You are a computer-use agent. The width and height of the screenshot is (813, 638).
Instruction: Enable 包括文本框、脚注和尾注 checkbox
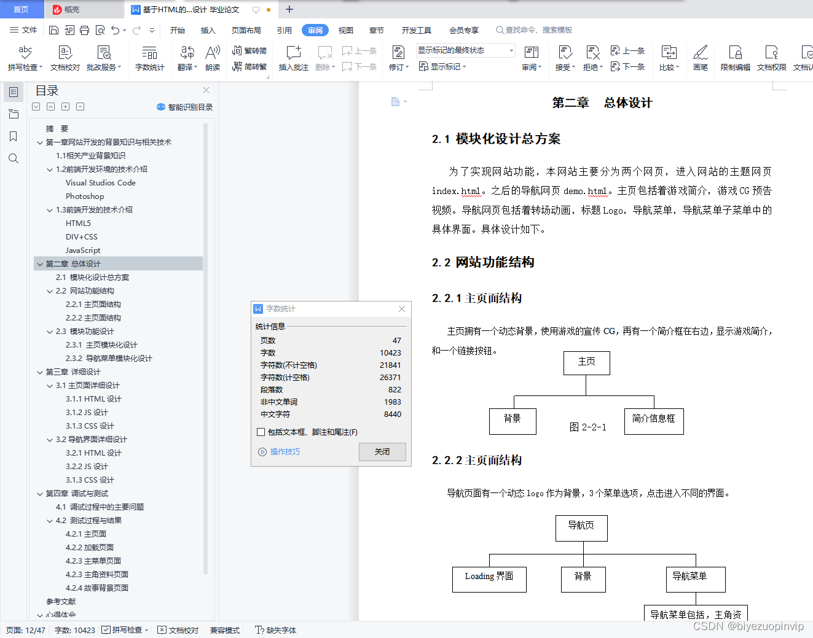click(x=261, y=432)
